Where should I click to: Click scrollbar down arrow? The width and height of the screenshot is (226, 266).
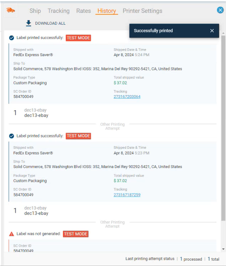coord(223,249)
